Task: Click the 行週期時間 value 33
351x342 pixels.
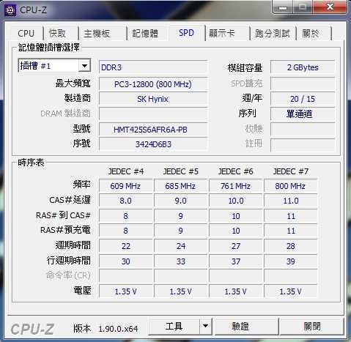Action: pos(180,261)
